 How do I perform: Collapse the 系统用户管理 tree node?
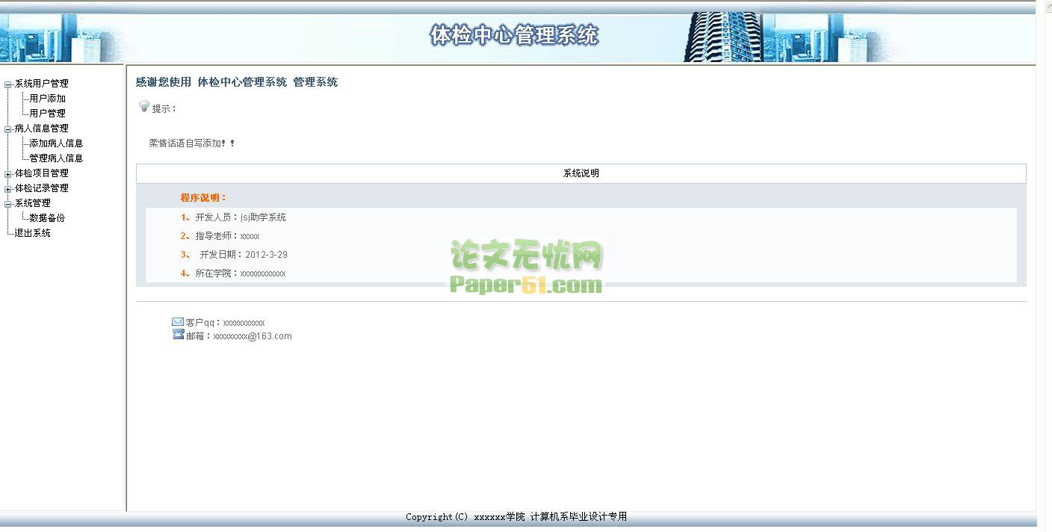point(8,84)
